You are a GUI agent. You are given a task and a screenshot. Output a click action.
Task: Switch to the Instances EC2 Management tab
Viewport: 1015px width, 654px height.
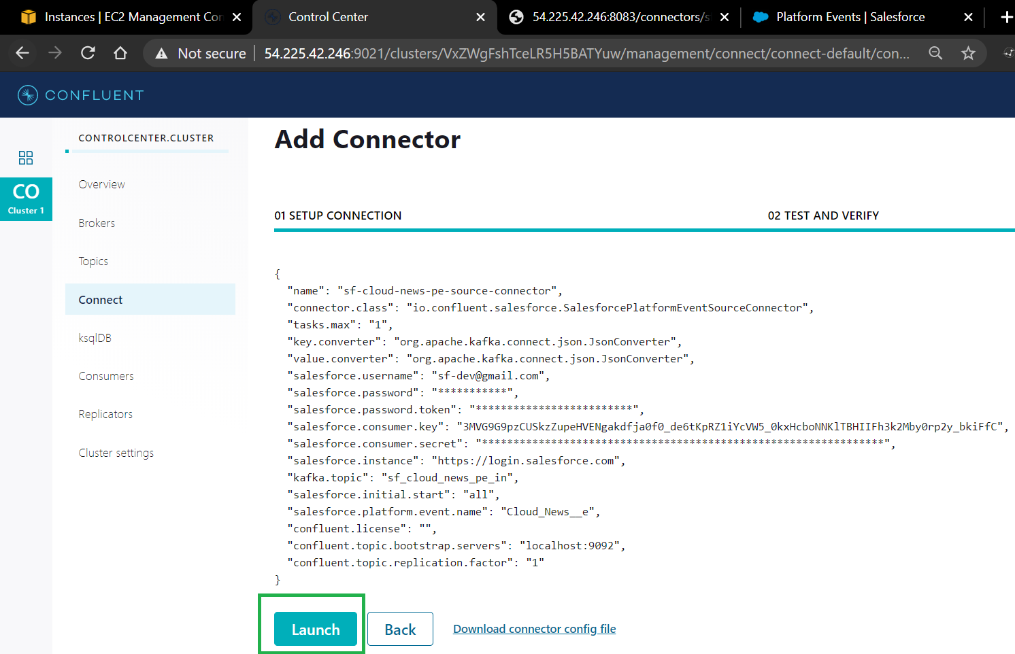[126, 17]
